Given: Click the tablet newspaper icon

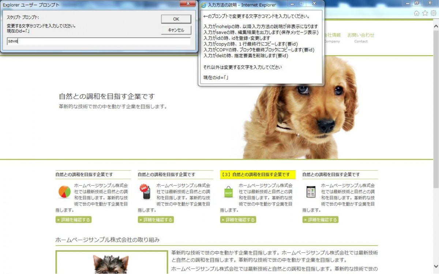Looking at the screenshot, I should [311, 192].
